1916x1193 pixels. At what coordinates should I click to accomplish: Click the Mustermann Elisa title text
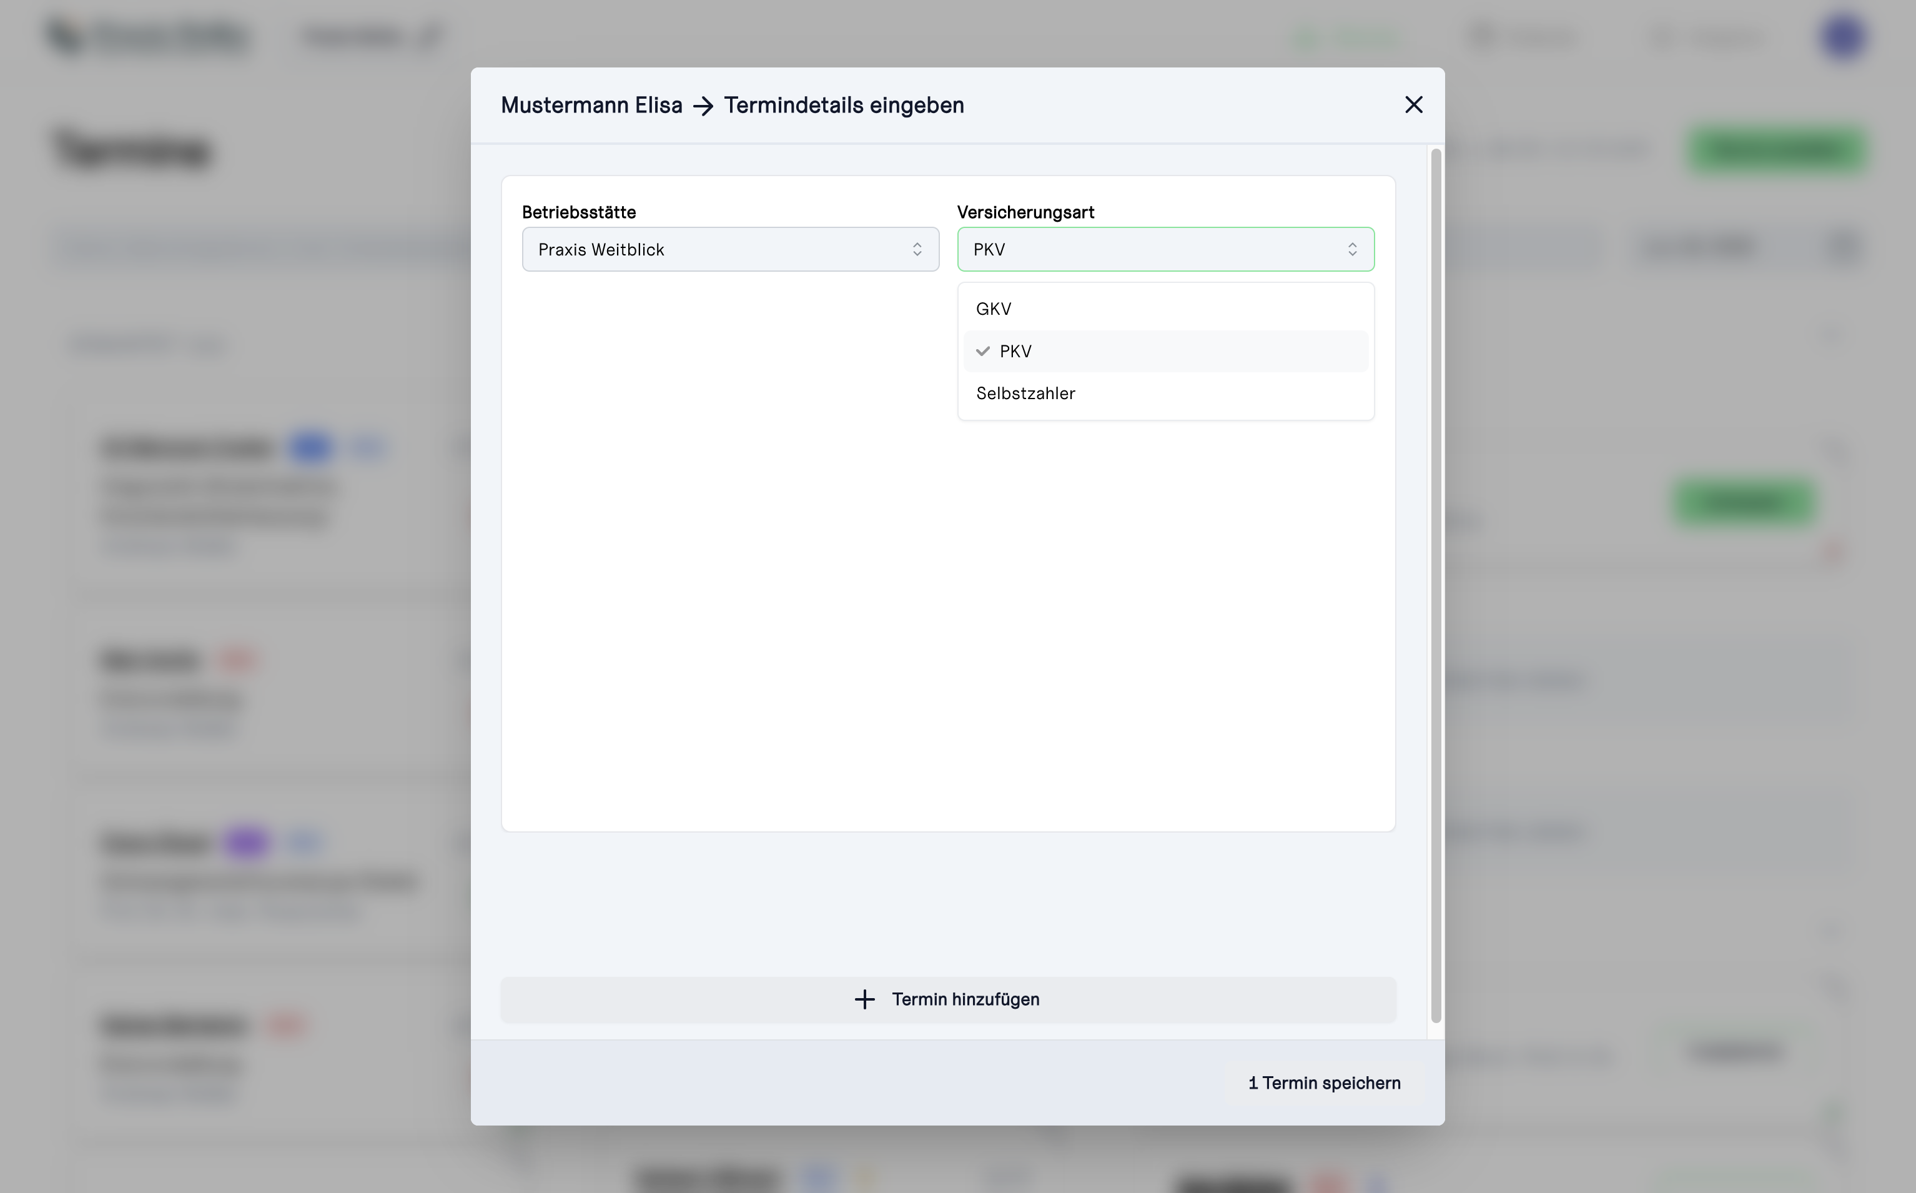click(591, 105)
